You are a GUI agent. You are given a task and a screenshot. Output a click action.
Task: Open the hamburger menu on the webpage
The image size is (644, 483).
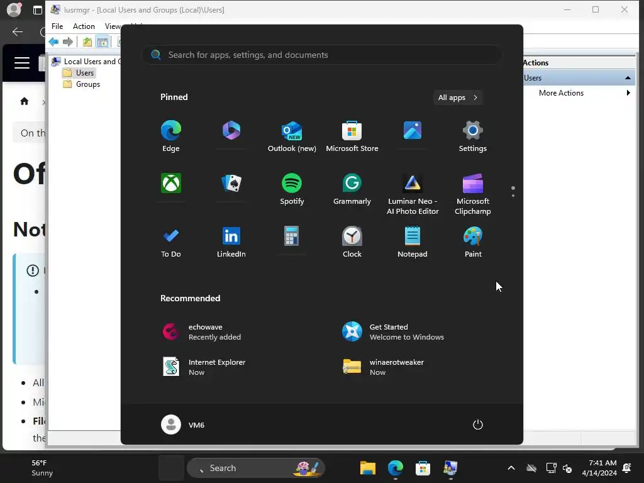(22, 63)
